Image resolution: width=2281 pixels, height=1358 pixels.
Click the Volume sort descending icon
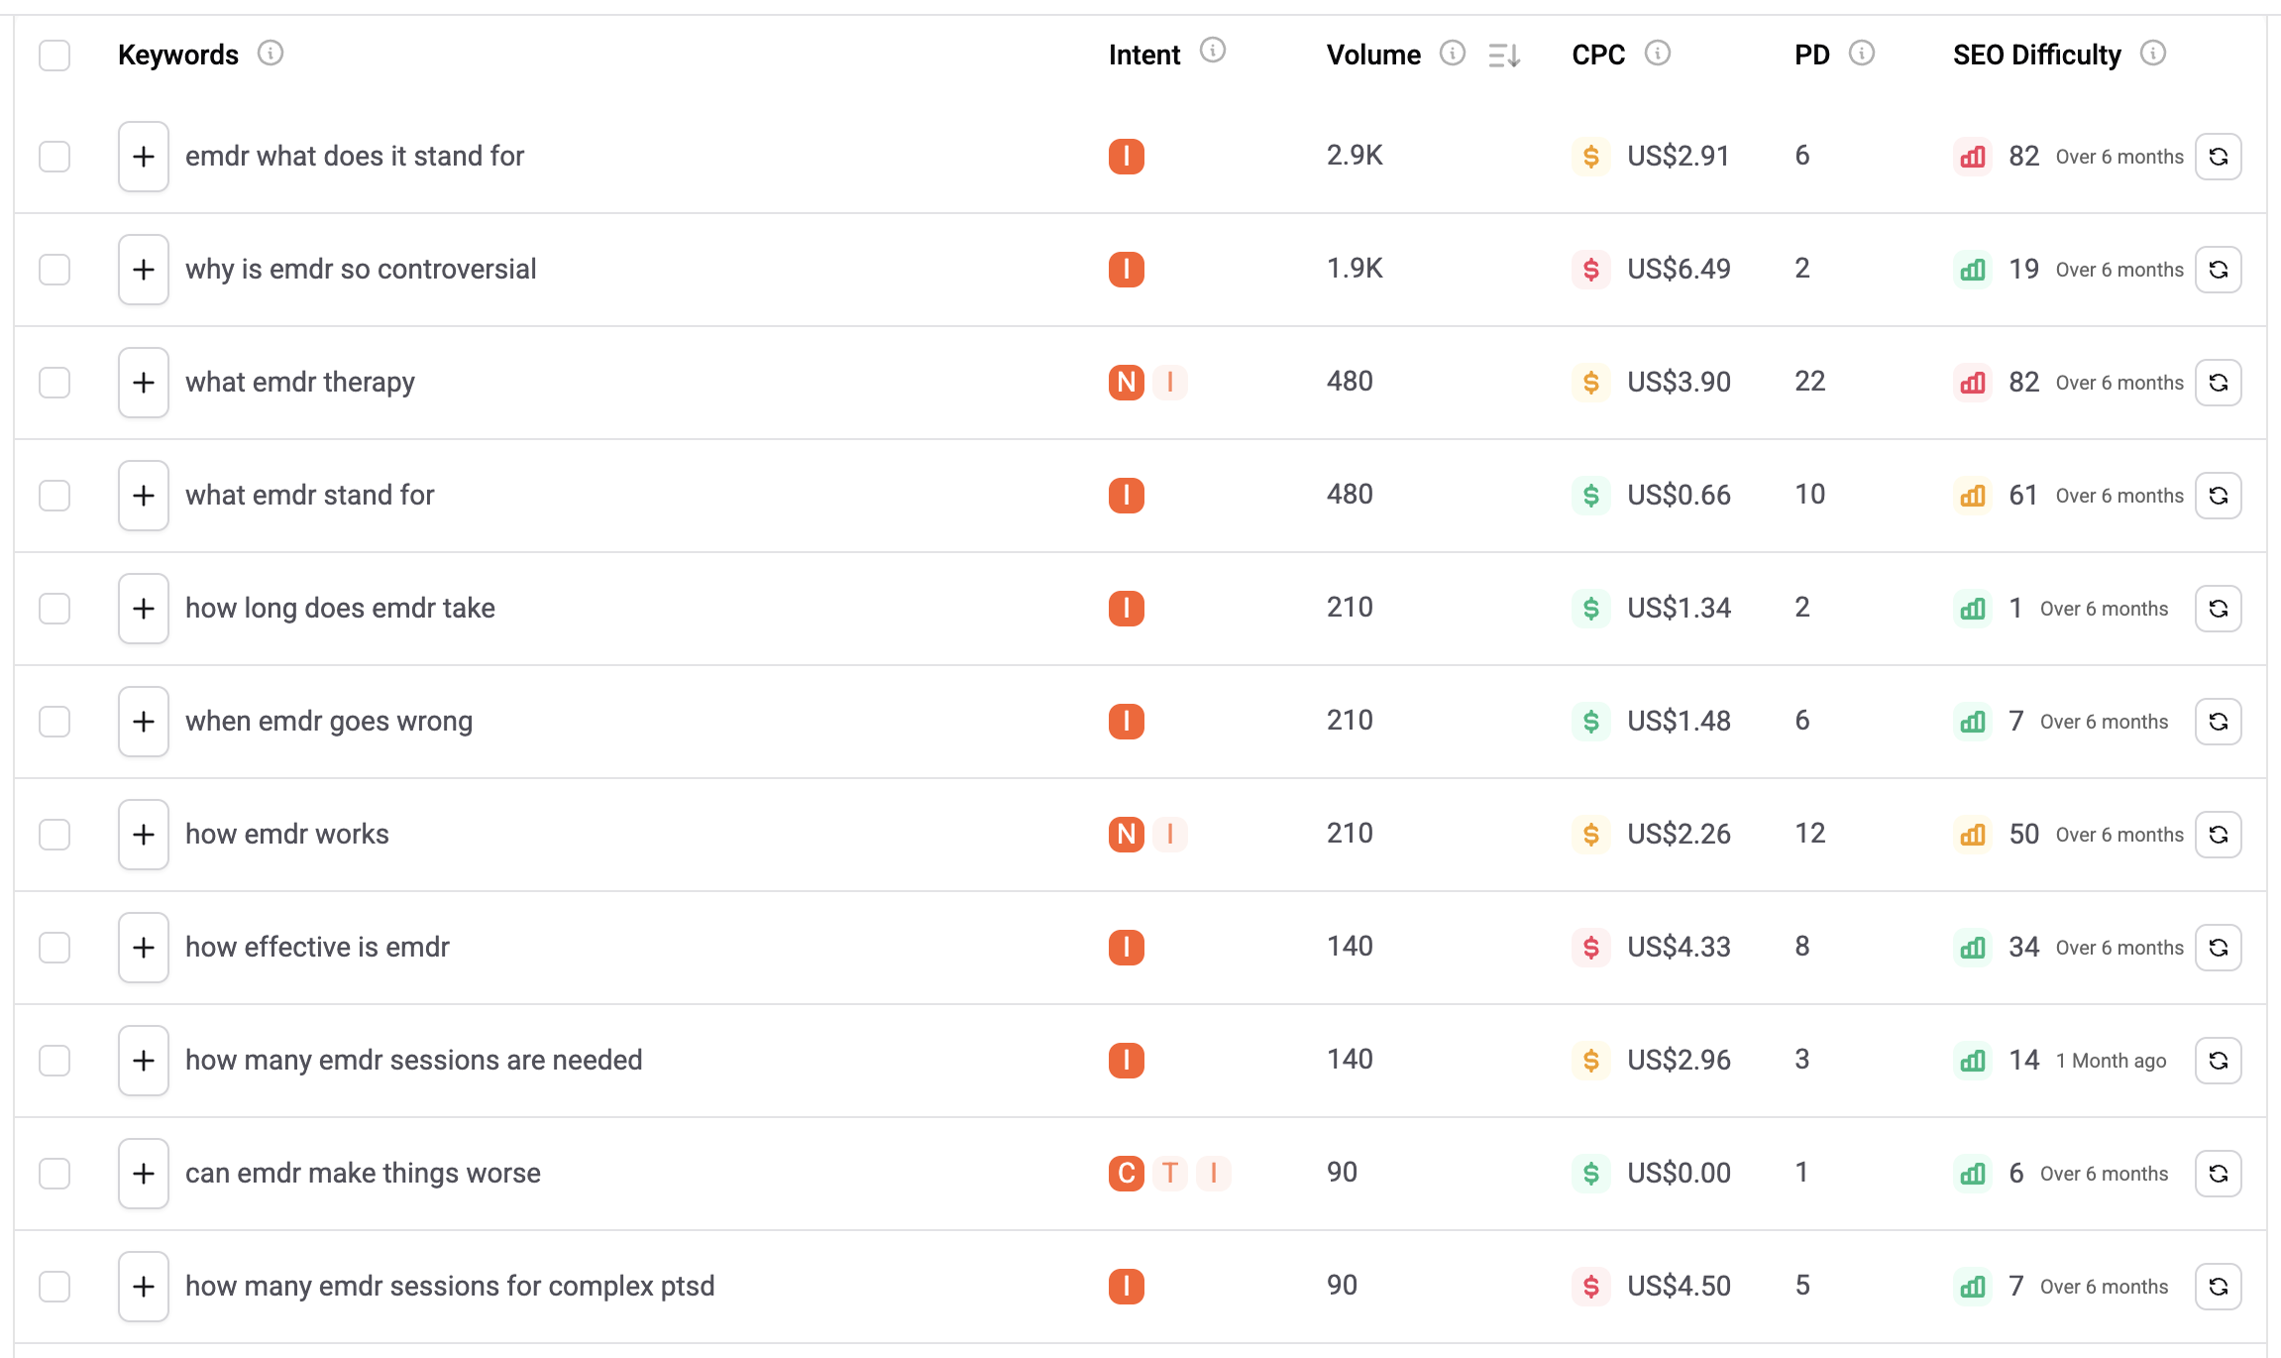click(1503, 56)
